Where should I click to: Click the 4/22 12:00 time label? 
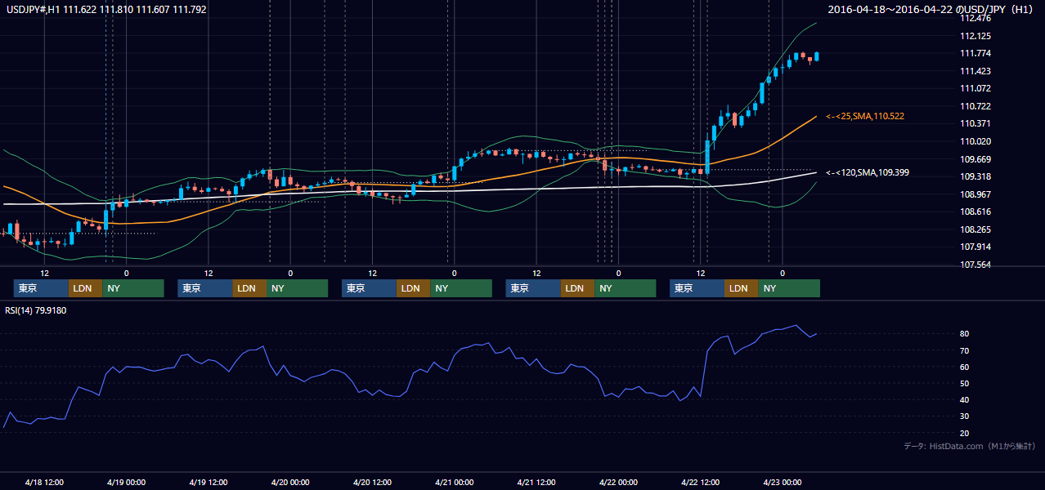point(700,482)
